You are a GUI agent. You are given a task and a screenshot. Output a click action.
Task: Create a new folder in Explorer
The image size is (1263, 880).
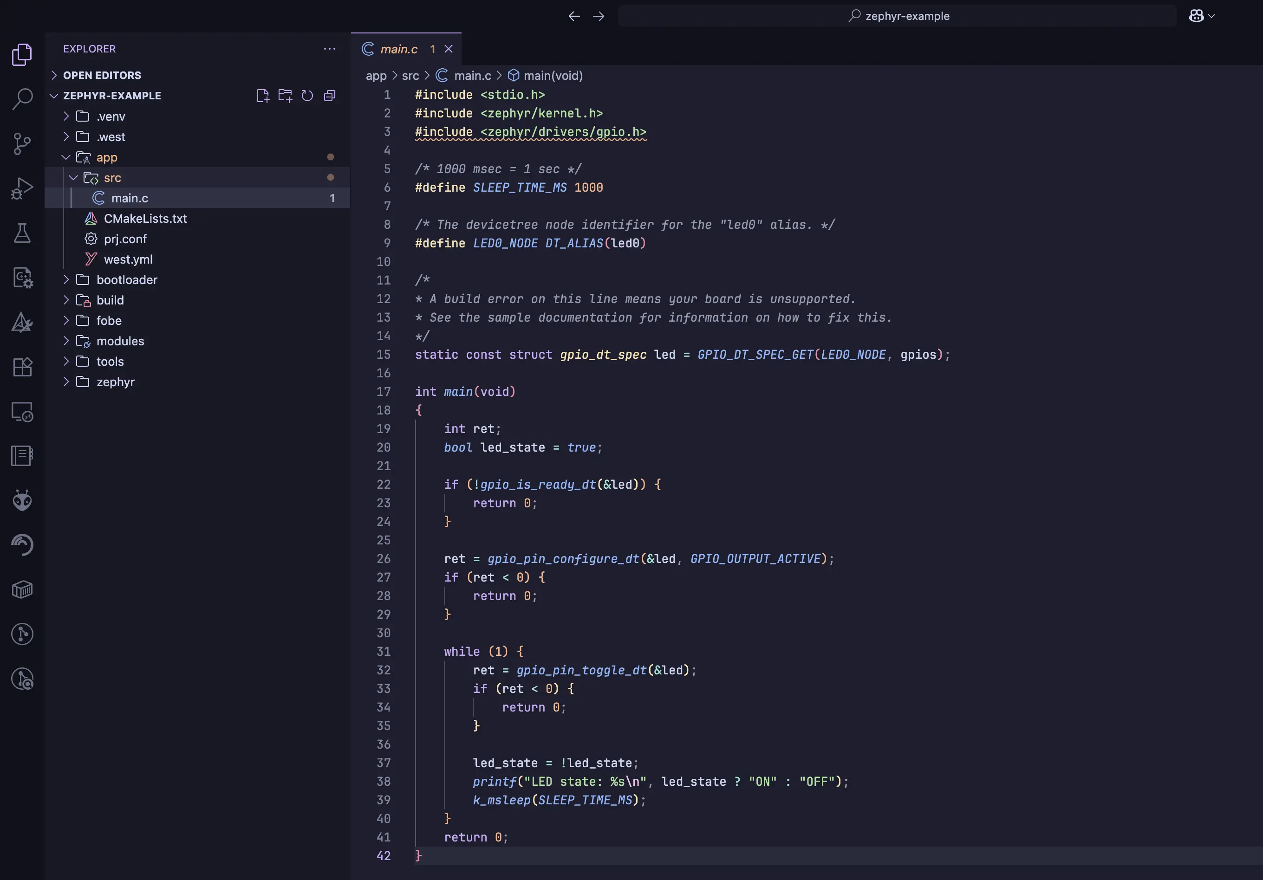pyautogui.click(x=285, y=96)
